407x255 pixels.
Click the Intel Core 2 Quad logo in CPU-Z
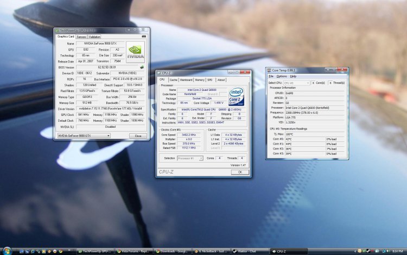point(236,96)
